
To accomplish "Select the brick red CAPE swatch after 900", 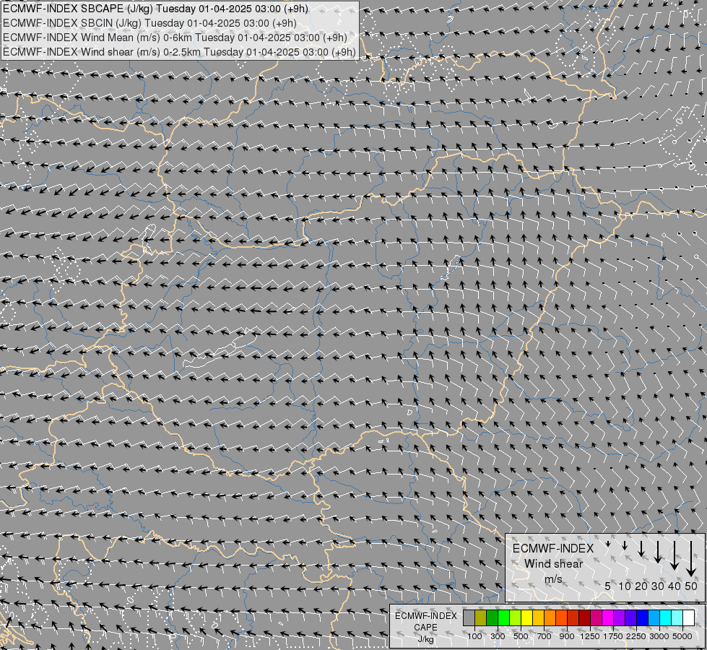I will (x=573, y=617).
